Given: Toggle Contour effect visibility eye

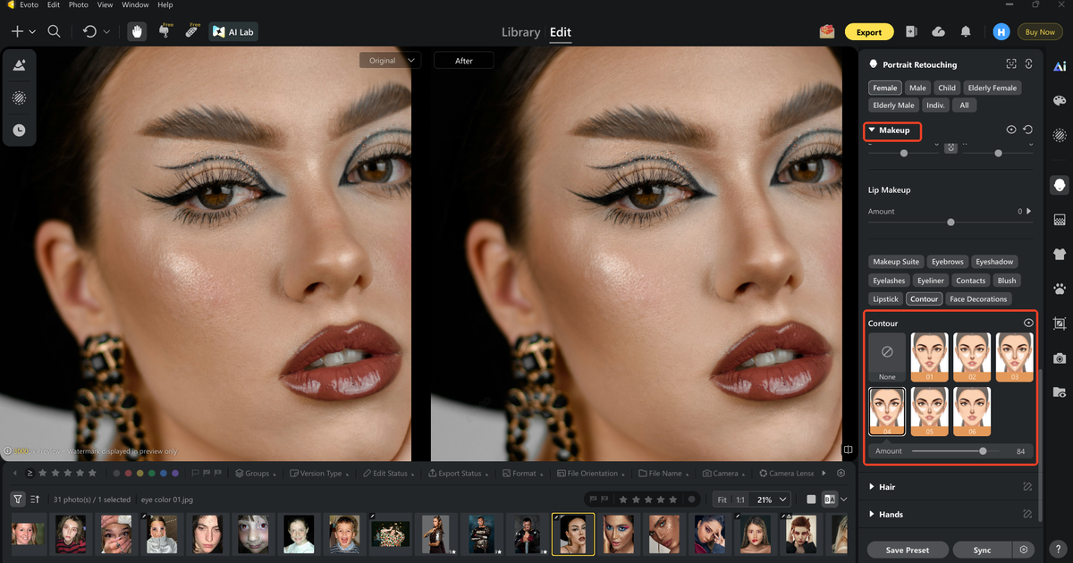Looking at the screenshot, I should click(x=1028, y=323).
